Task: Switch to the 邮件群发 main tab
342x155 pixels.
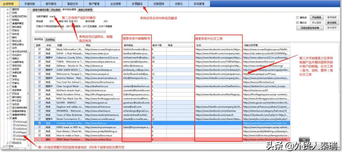Action: pos(51,4)
